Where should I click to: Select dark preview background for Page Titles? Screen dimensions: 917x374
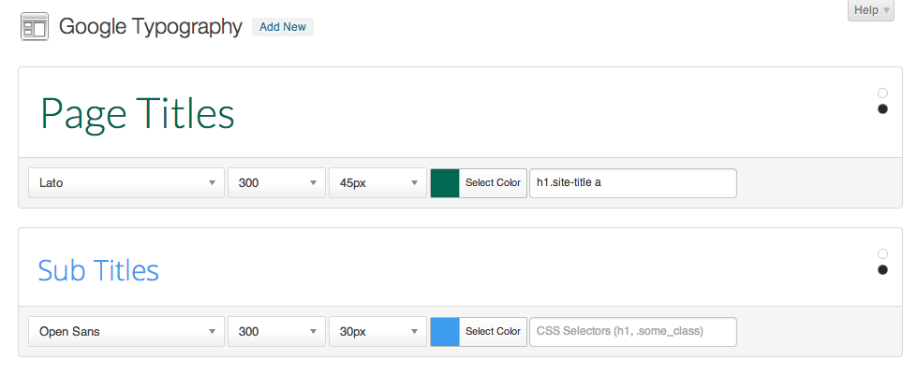tap(883, 109)
